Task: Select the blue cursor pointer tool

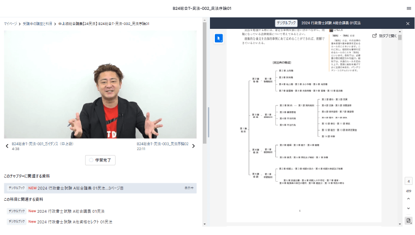Action: [218, 38]
